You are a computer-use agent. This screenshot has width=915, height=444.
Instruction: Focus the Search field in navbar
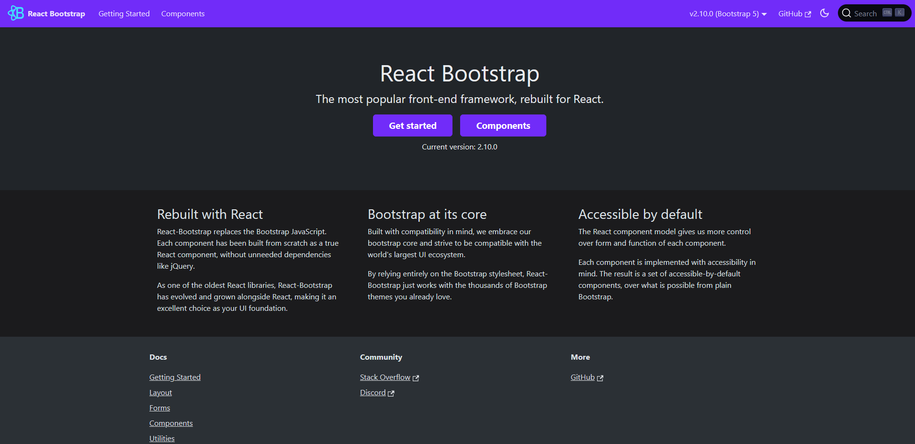(874, 13)
